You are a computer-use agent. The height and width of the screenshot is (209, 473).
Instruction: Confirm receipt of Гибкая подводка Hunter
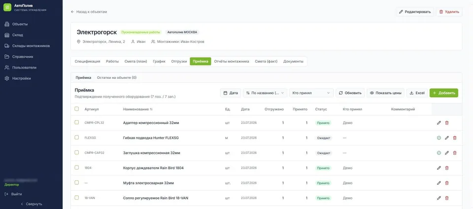[x=439, y=138]
